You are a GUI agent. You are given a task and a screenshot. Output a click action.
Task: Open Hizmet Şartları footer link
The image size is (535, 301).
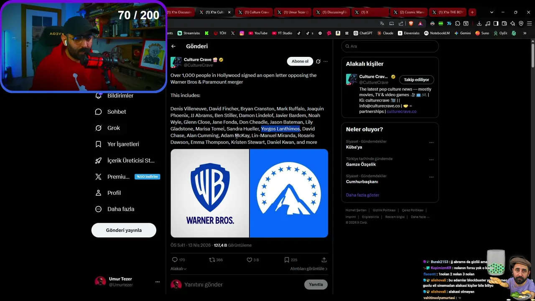pos(356,210)
